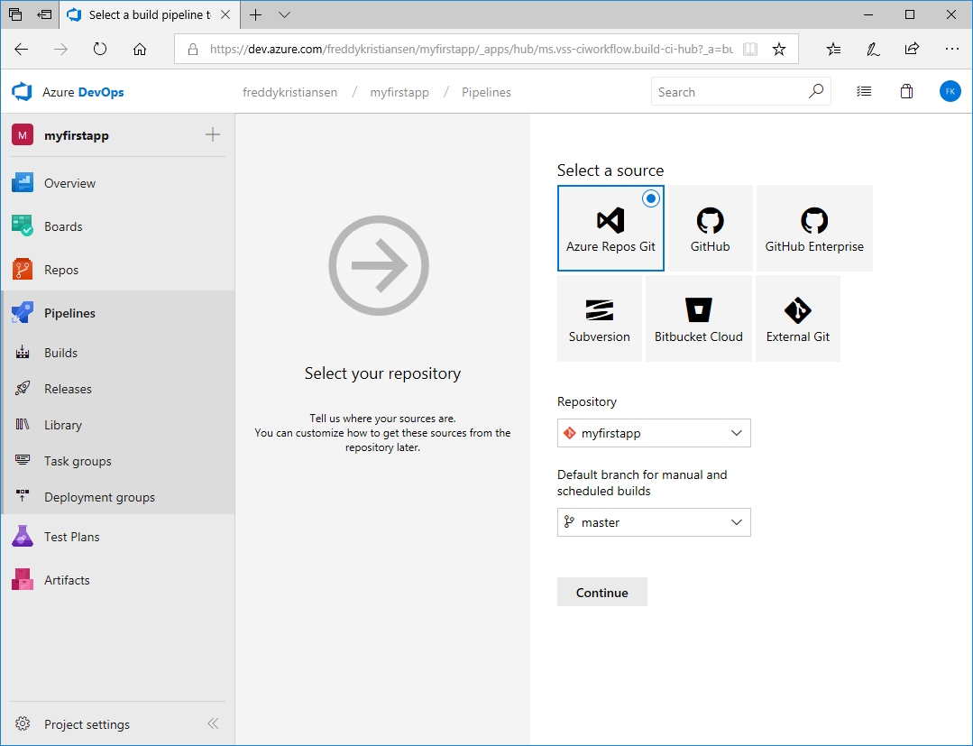Open the Repos section
973x746 pixels.
point(61,270)
